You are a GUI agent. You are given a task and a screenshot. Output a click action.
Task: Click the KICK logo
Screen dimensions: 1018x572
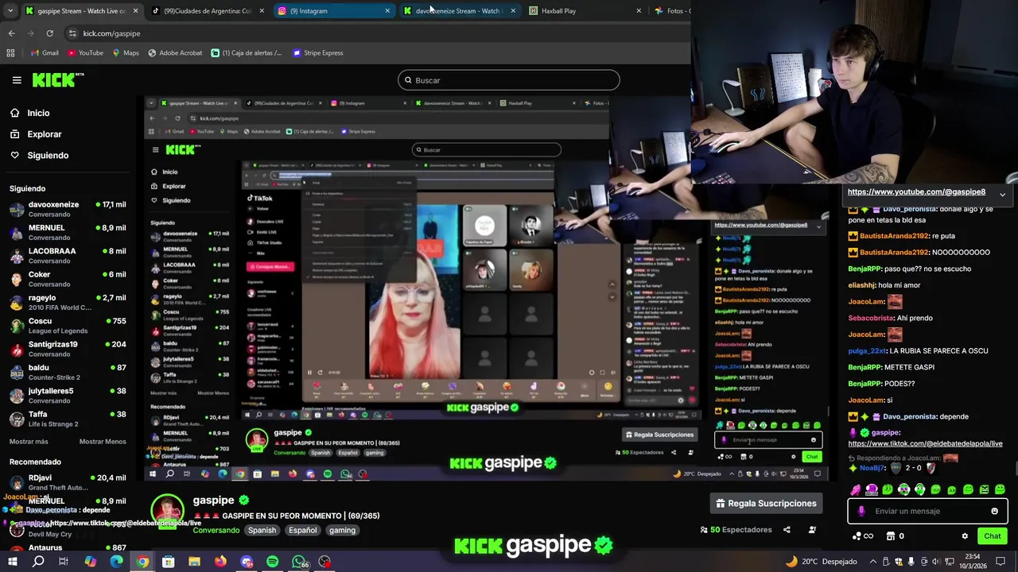pyautogui.click(x=58, y=79)
